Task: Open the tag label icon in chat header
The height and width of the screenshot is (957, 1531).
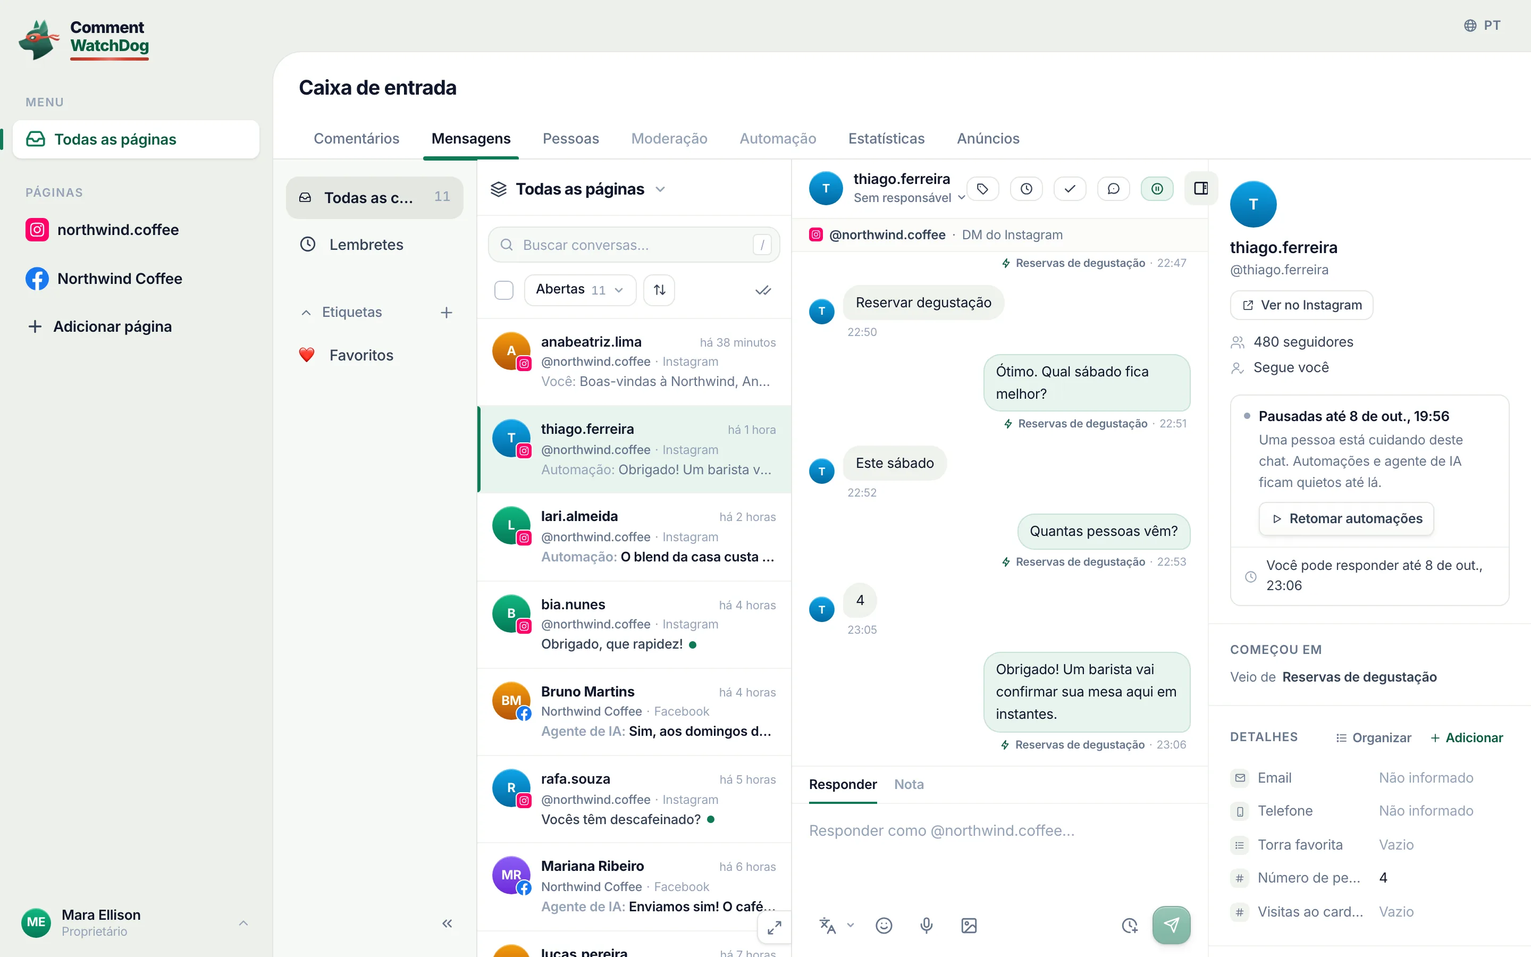Action: 982,189
